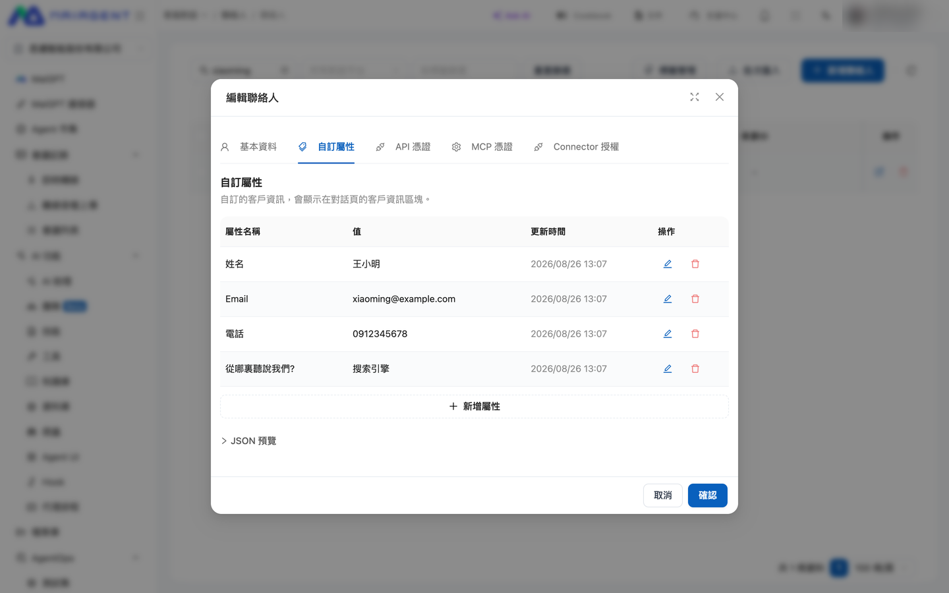949x593 pixels.
Task: Close the 編輯聯絡人 dialog
Action: (720, 97)
